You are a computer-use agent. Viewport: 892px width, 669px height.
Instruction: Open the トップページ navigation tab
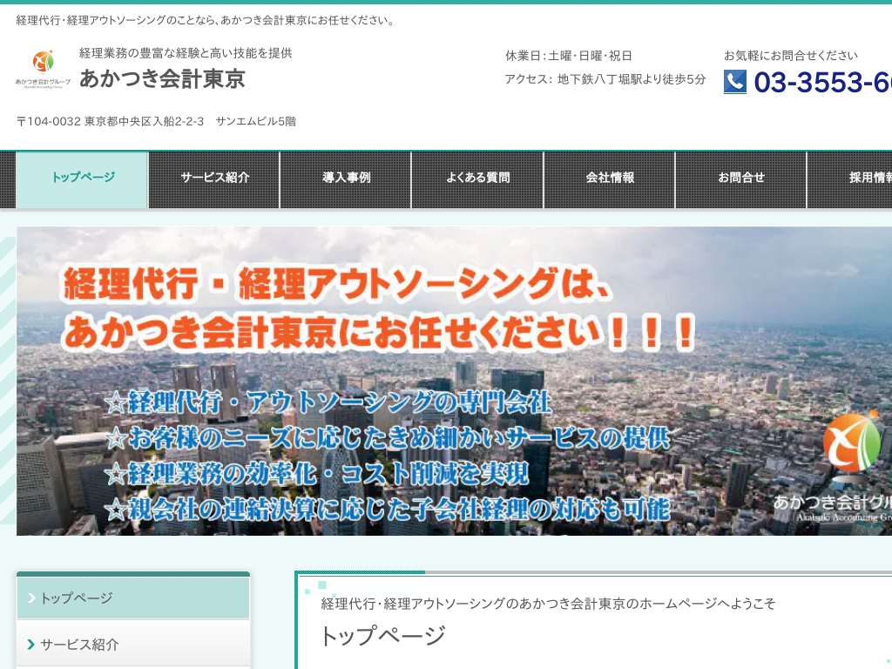(x=83, y=179)
